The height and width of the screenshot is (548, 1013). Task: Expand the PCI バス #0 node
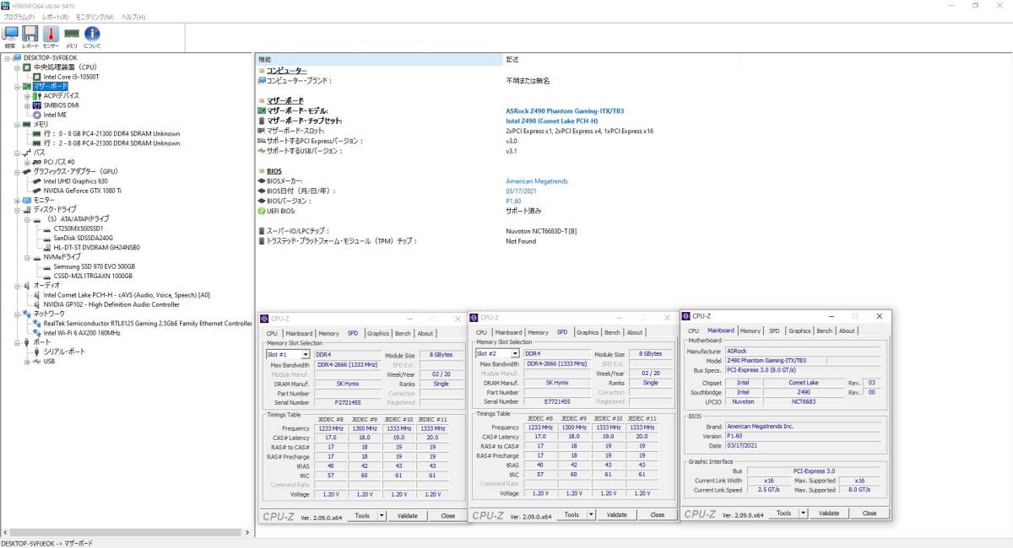[27, 162]
